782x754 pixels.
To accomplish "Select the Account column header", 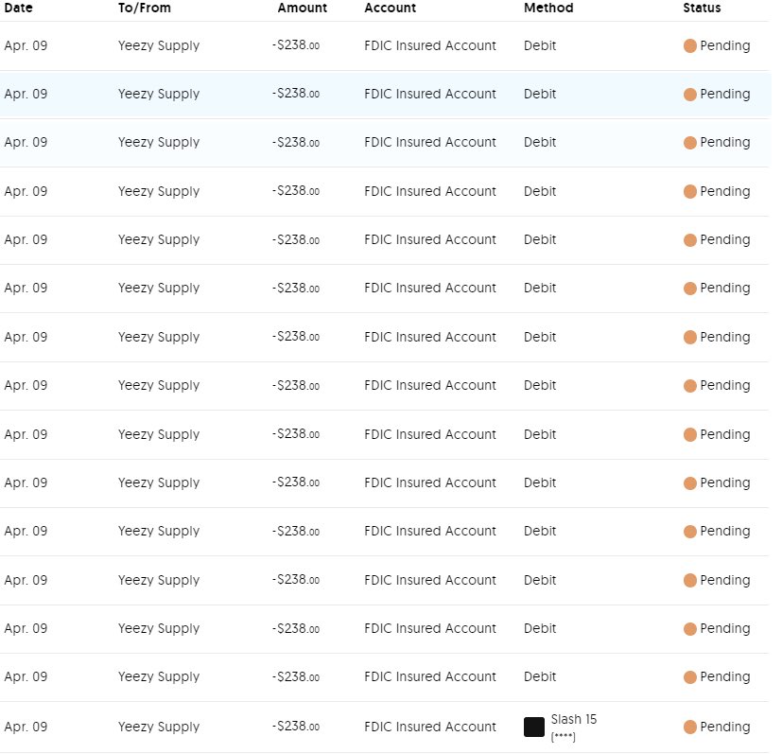I will tap(390, 8).
